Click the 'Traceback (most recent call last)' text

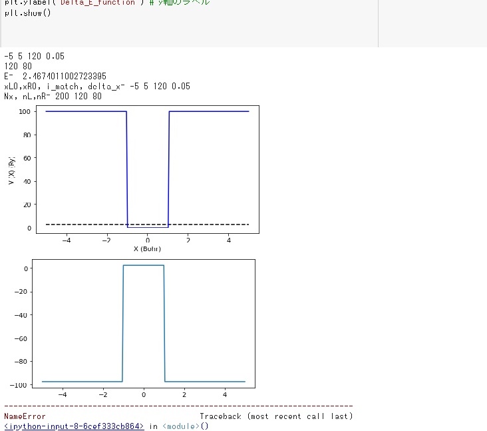coord(276,416)
